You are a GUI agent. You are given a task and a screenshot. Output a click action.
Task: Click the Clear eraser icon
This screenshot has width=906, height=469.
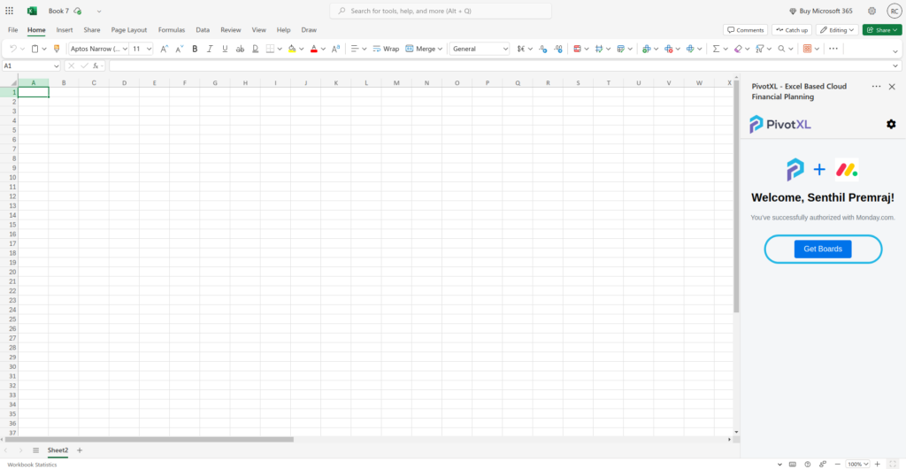click(x=738, y=49)
